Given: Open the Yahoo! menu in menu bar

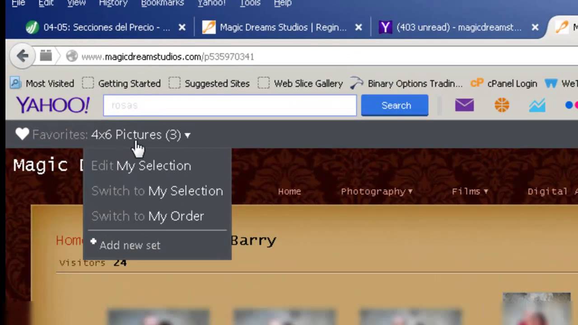Looking at the screenshot, I should point(212,4).
